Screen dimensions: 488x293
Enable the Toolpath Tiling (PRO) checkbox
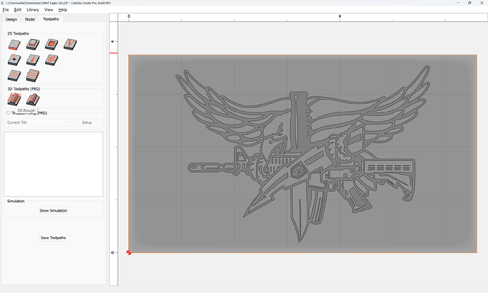(x=8, y=113)
